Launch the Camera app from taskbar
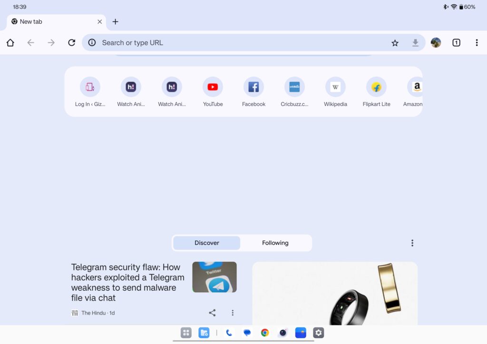The height and width of the screenshot is (344, 487). click(x=283, y=333)
